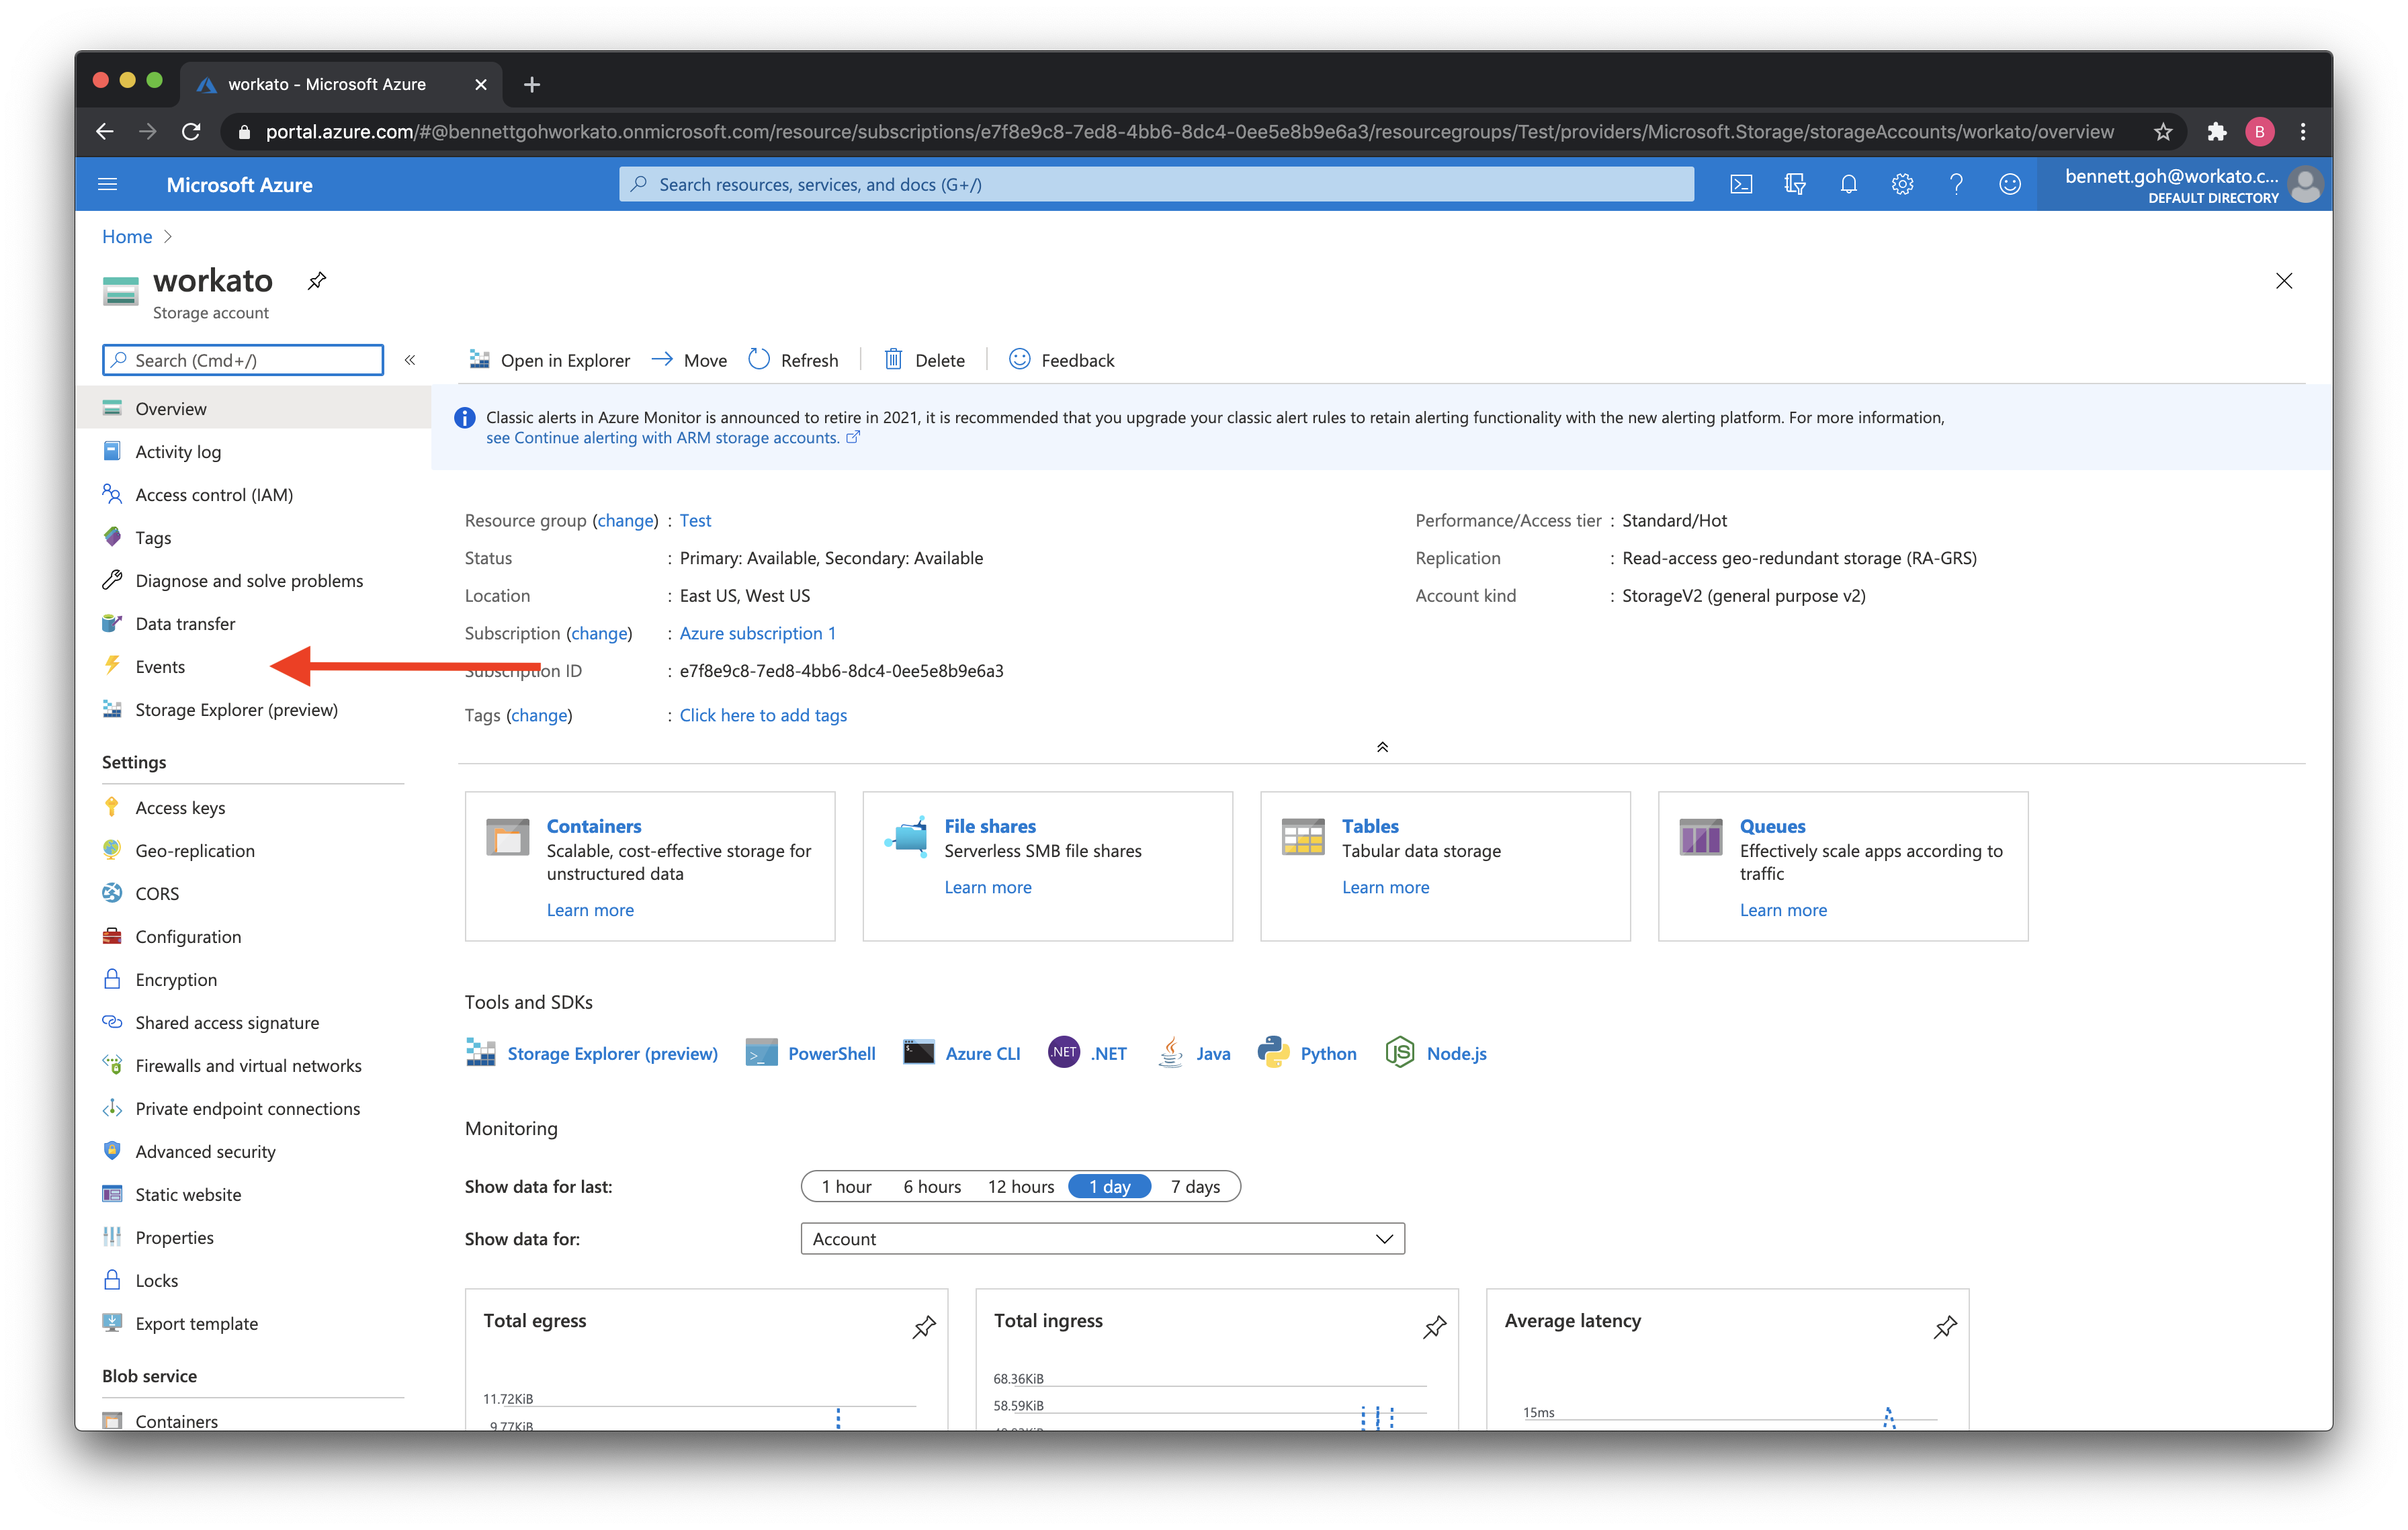The image size is (2408, 1530).
Task: Open Azure Cloud Shell icon
Action: pyautogui.click(x=1741, y=184)
